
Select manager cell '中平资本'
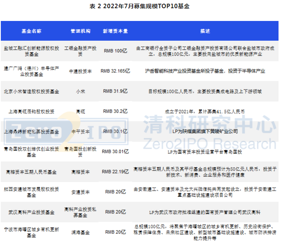tap(81, 132)
